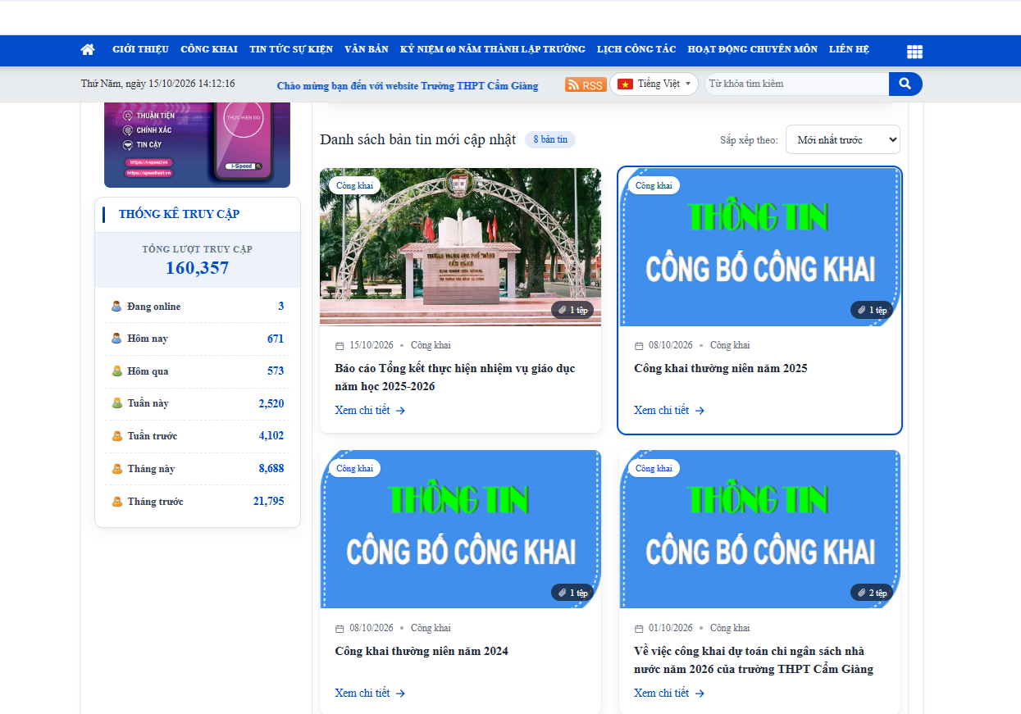Click the date and time text in the bar

157,84
